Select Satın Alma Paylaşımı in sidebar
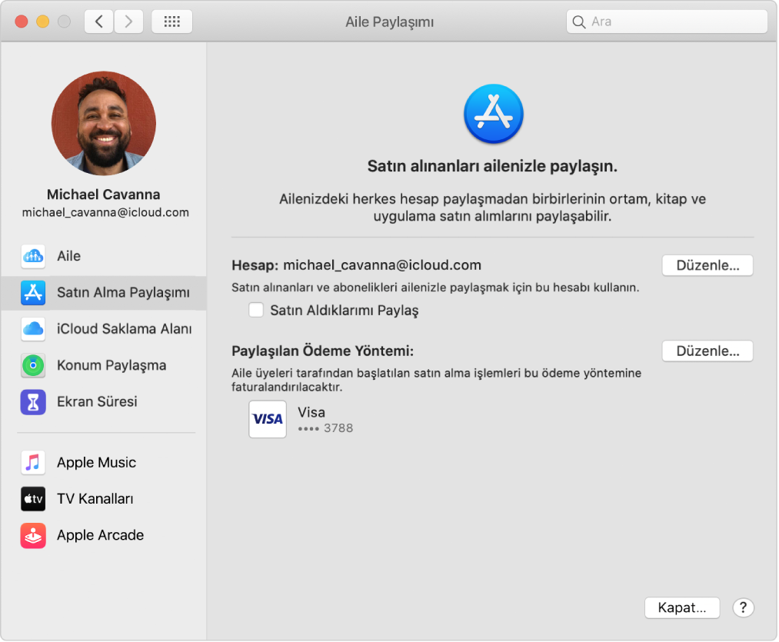Viewport: 779px width, 642px height. [x=104, y=293]
